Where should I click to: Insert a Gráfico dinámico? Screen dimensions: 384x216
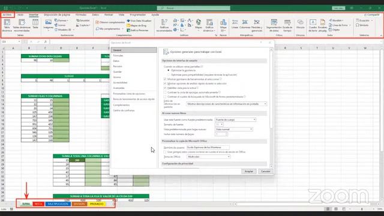tap(209, 25)
